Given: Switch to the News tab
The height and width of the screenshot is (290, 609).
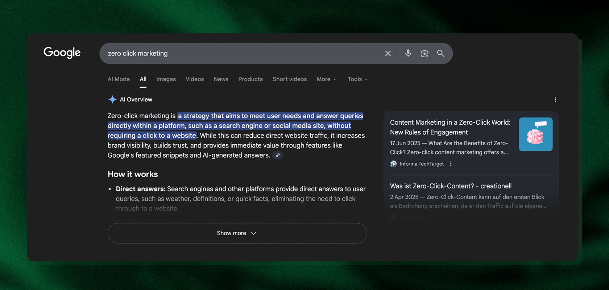Looking at the screenshot, I should pos(221,79).
